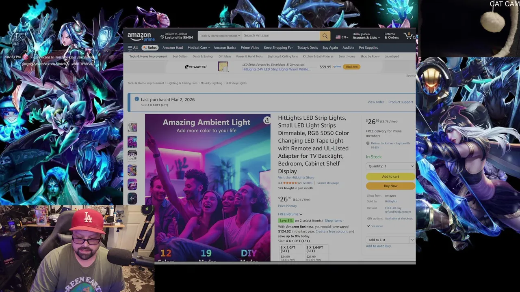Select the first product thumbnail image
The height and width of the screenshot is (292, 520).
[x=132, y=128]
